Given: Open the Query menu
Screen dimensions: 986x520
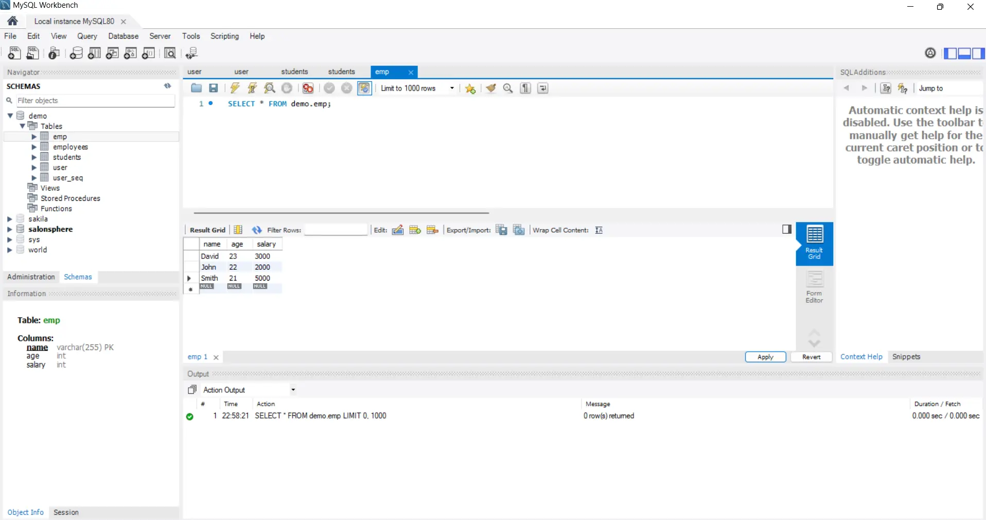Looking at the screenshot, I should click(x=87, y=36).
